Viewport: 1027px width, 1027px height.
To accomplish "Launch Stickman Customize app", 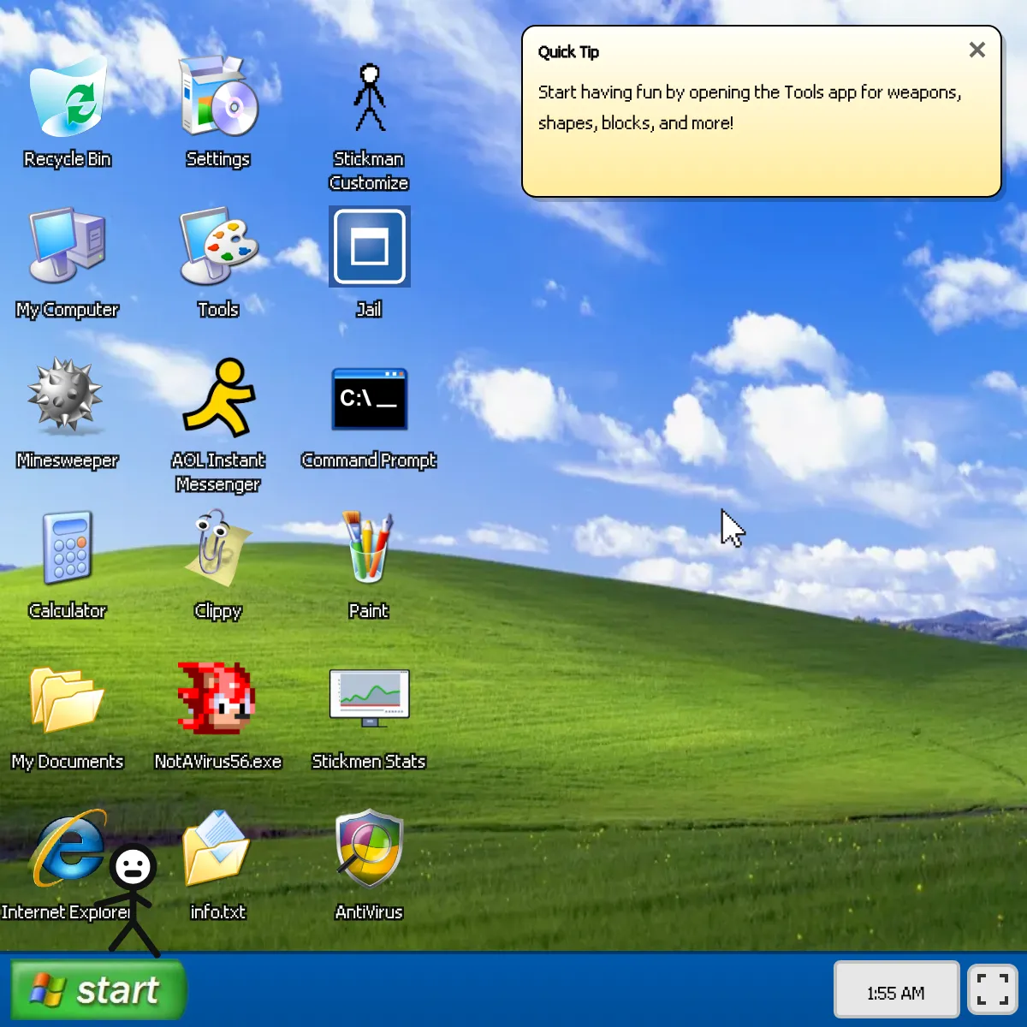I will point(369,99).
